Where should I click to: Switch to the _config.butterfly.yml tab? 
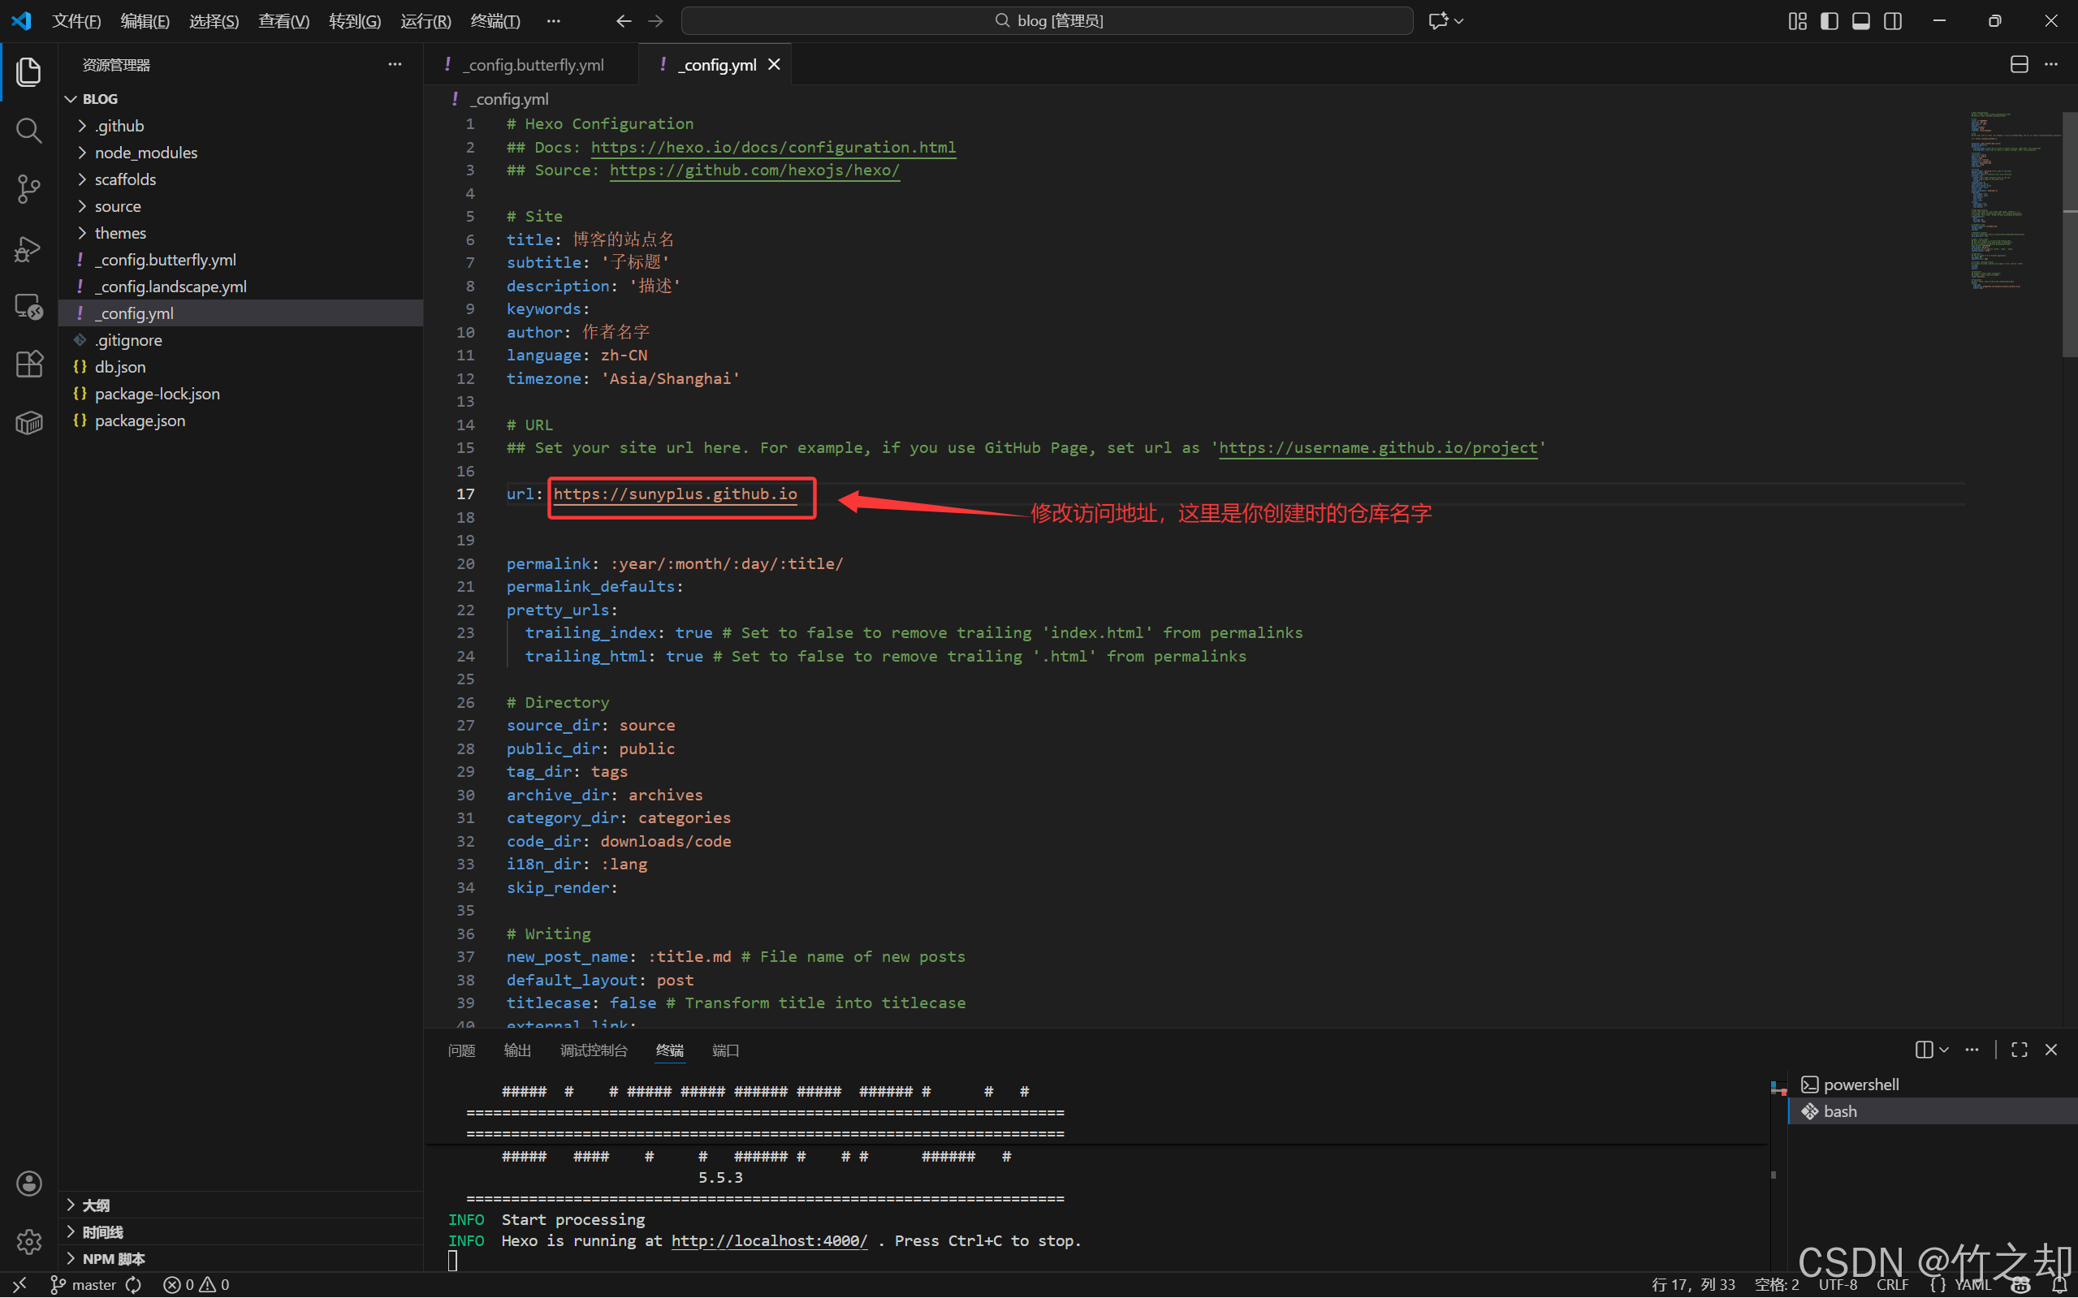[x=534, y=64]
